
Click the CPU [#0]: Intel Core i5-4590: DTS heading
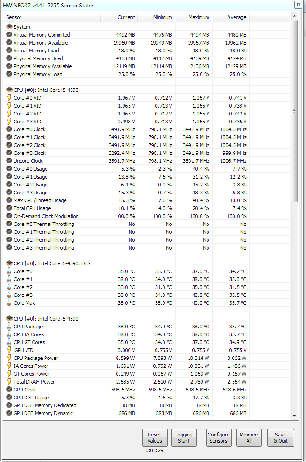(52, 263)
